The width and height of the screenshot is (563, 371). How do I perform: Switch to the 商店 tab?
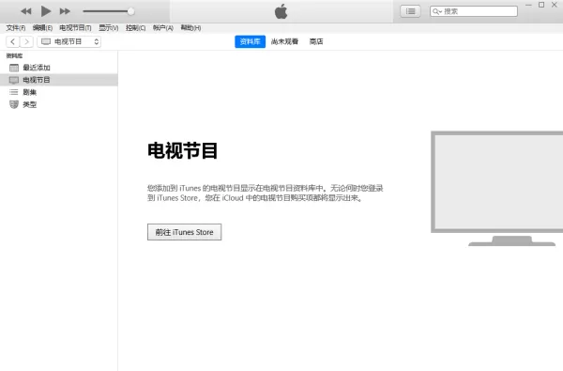316,41
